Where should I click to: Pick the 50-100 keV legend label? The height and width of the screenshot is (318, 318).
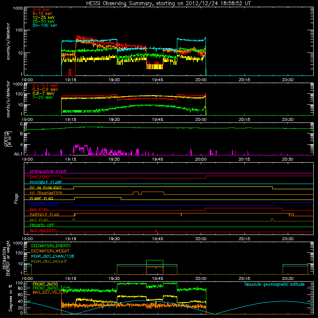[45, 25]
